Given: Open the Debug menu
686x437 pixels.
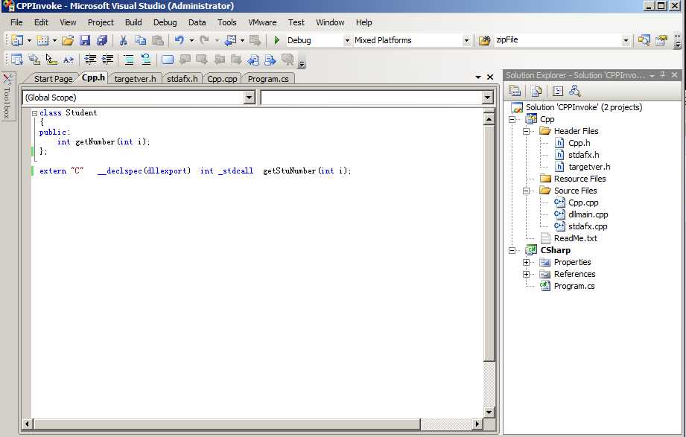Looking at the screenshot, I should point(165,22).
